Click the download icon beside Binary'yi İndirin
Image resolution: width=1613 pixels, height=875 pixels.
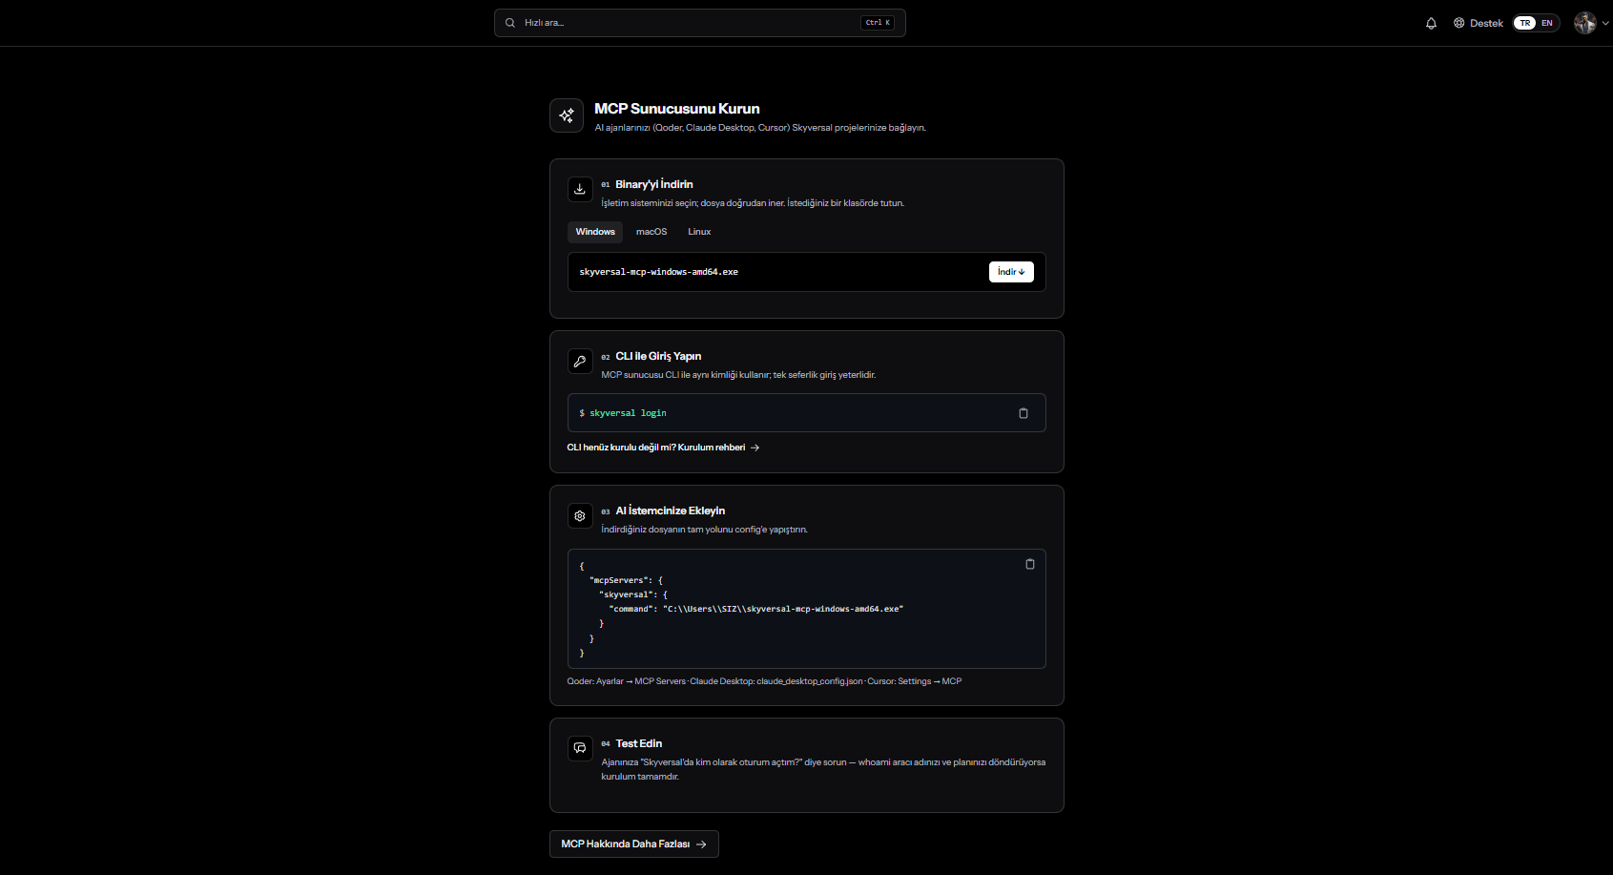[x=580, y=189]
